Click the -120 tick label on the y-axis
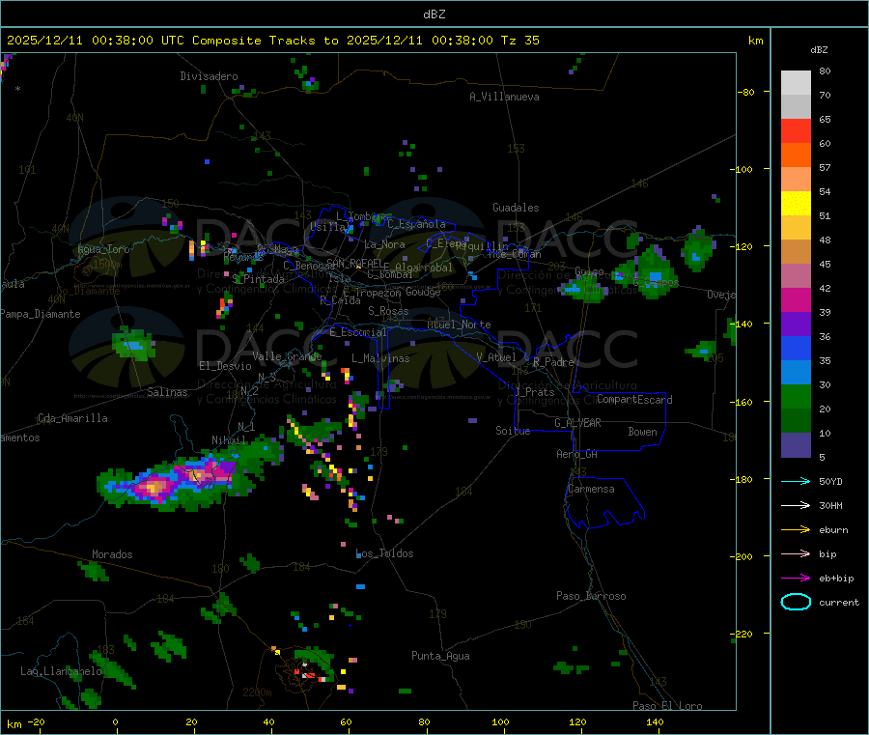This screenshot has height=735, width=869. point(740,246)
